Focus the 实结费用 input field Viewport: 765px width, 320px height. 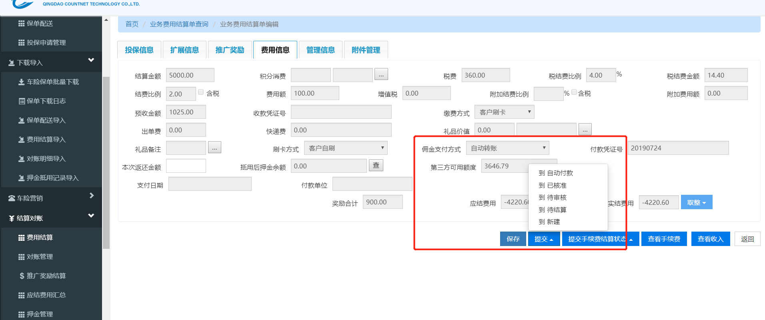click(x=659, y=202)
